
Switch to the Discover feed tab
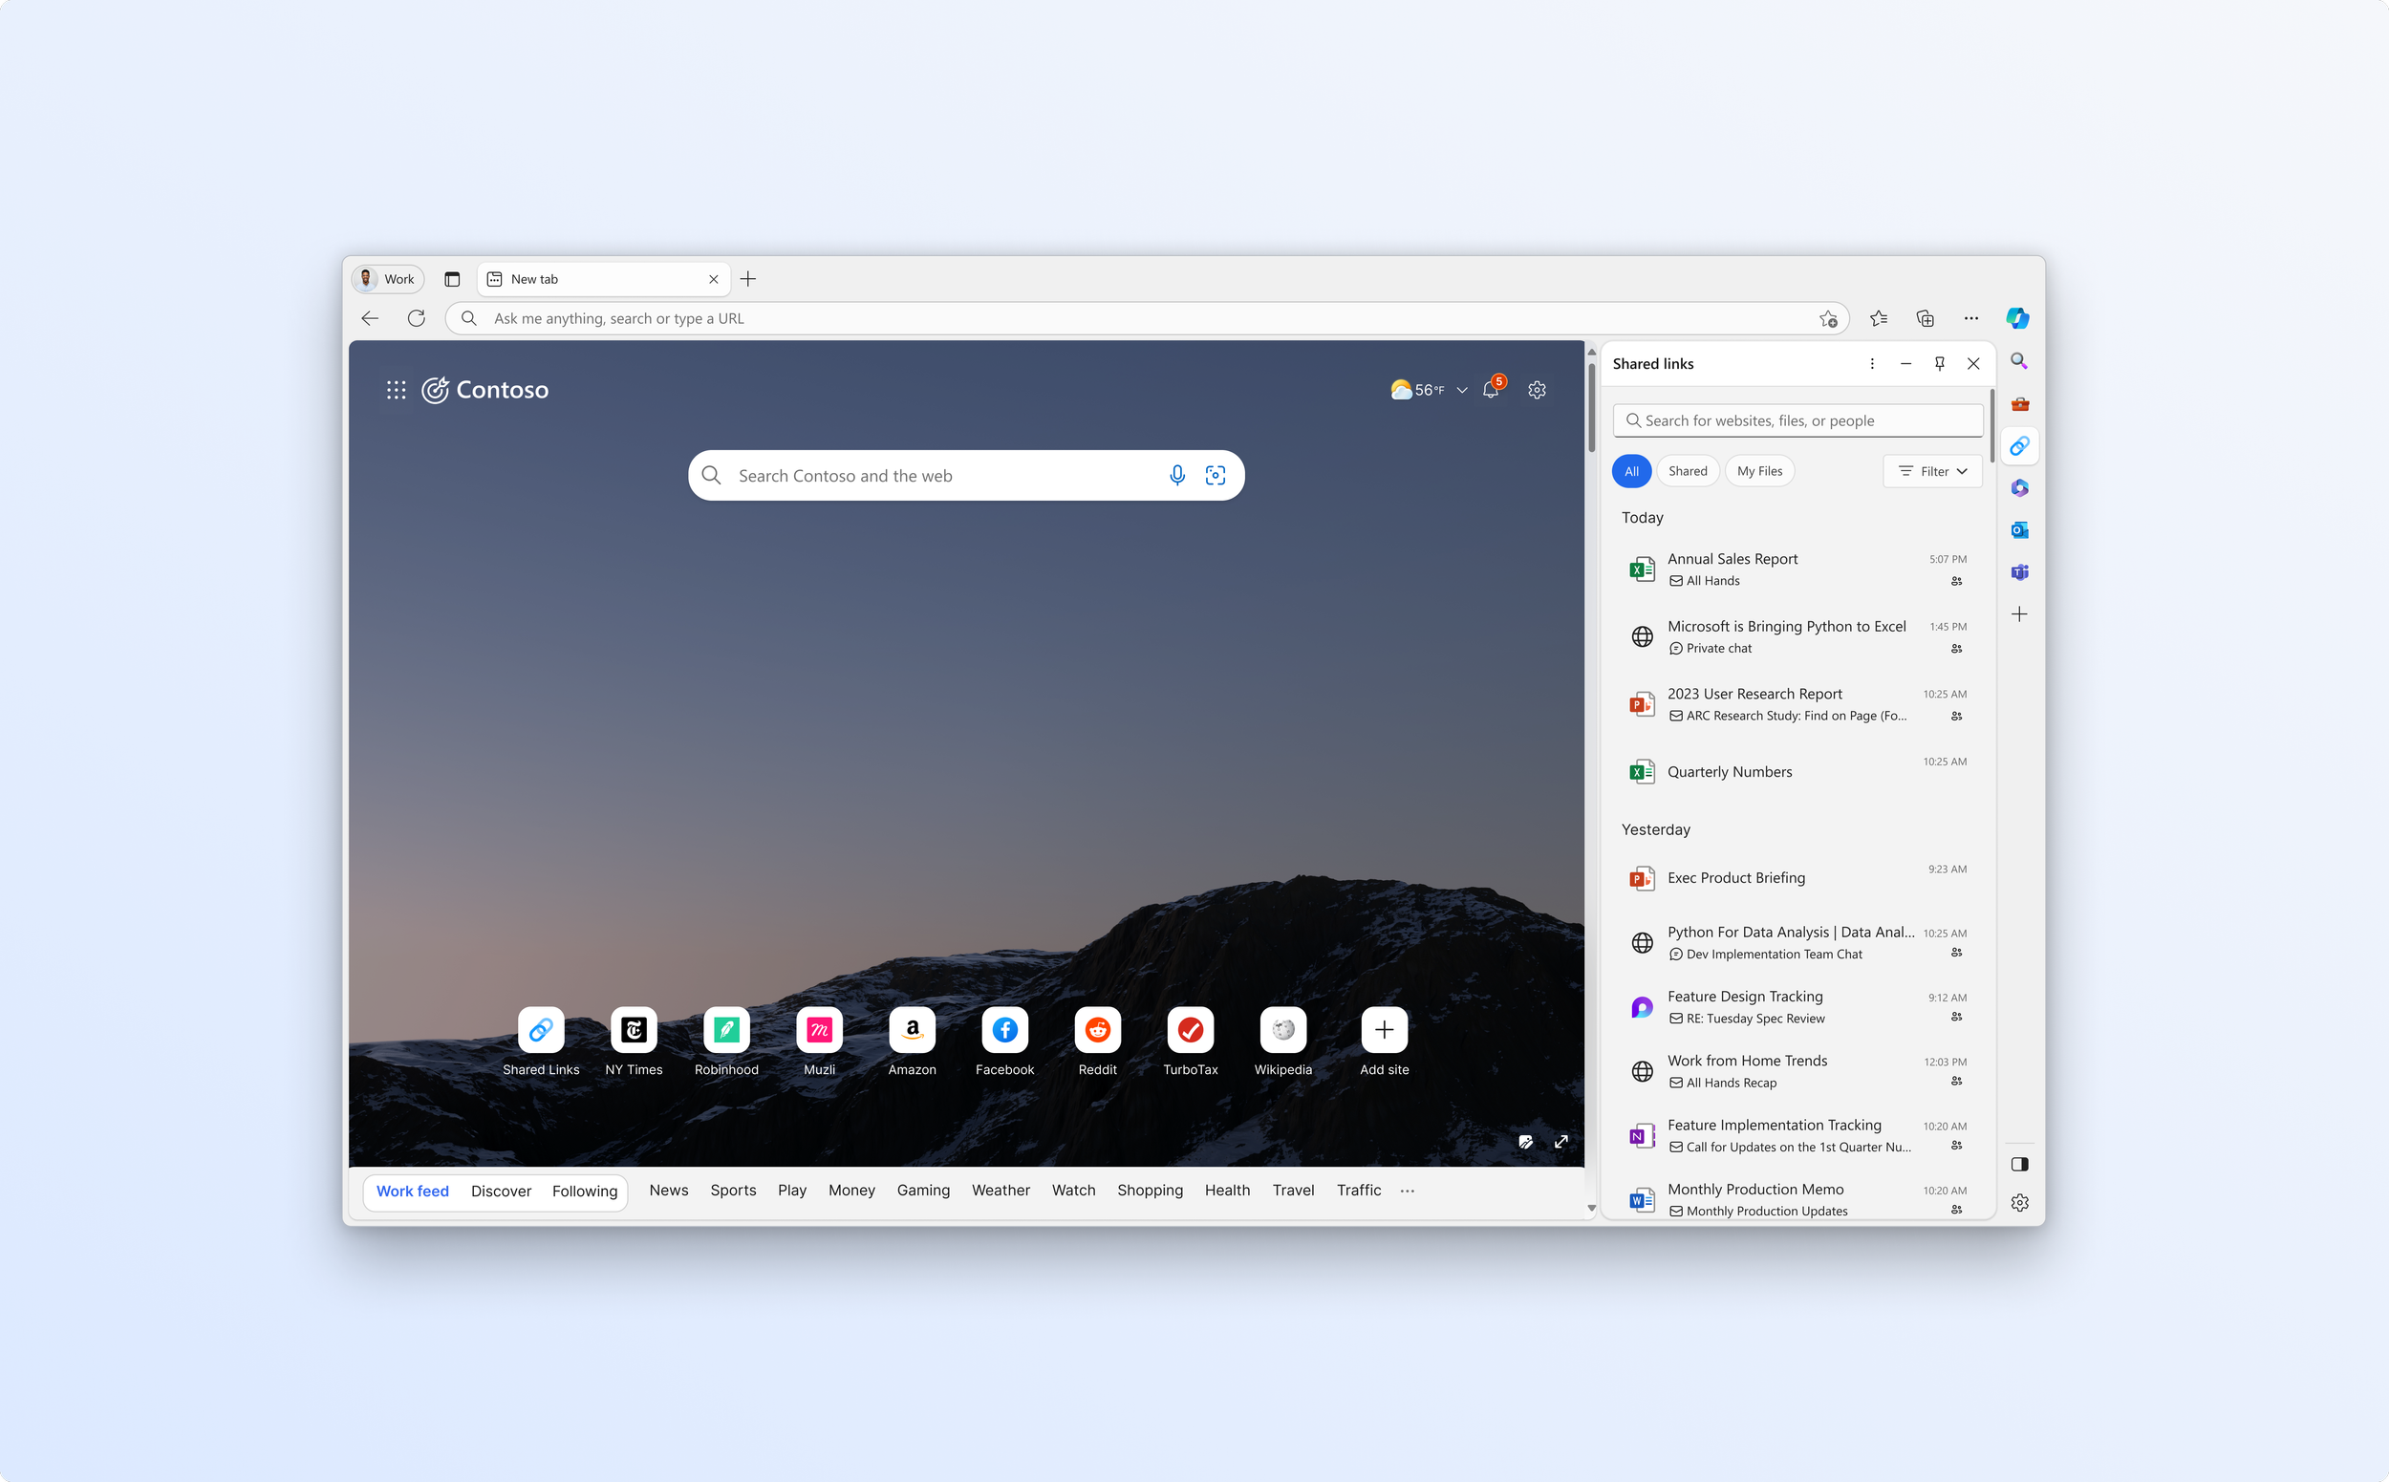pyautogui.click(x=500, y=1191)
